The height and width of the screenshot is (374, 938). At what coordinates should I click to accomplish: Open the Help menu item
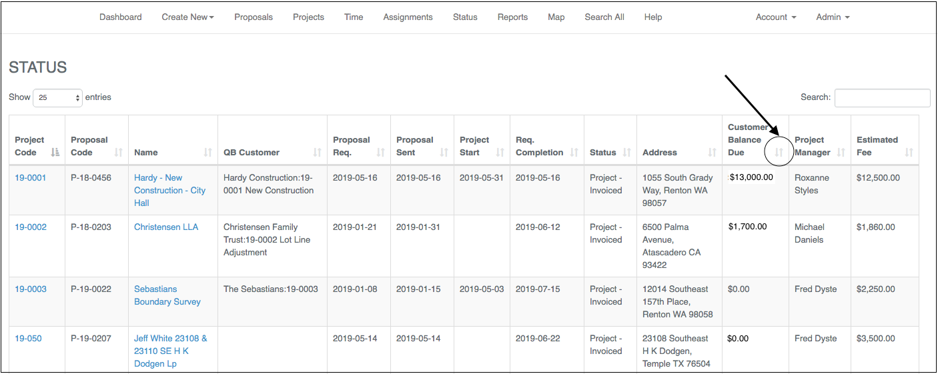click(x=653, y=17)
